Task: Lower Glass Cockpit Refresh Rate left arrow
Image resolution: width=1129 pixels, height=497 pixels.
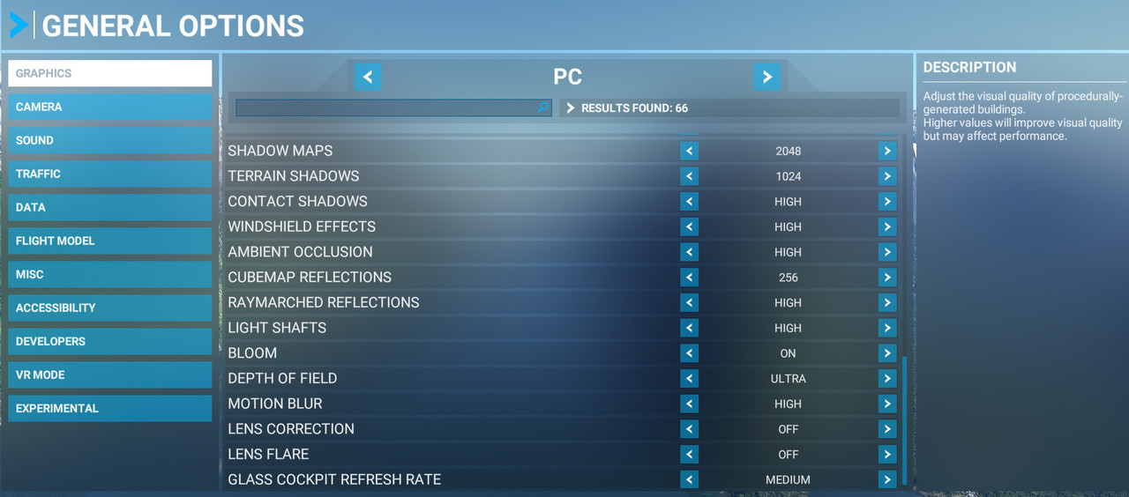Action: pos(689,479)
